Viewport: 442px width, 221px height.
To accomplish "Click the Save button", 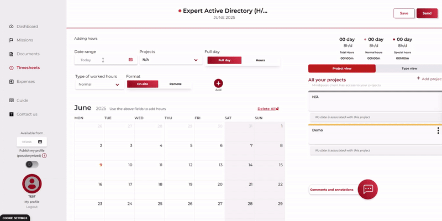I will [x=404, y=13].
